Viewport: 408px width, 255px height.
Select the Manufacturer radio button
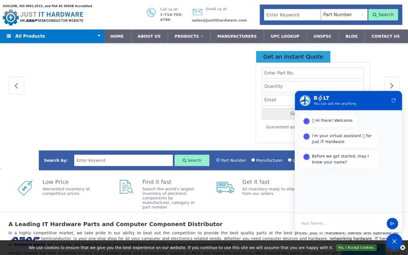253,160
